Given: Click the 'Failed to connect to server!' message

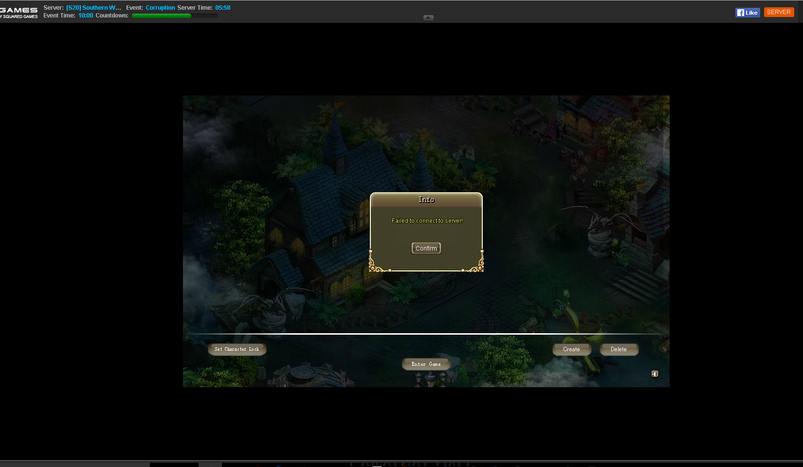Looking at the screenshot, I should (x=427, y=221).
